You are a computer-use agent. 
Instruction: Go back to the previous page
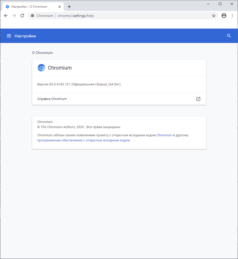(6, 16)
